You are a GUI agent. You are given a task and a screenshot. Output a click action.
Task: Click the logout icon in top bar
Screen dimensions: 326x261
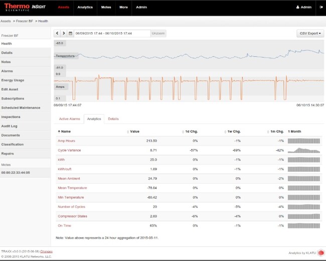[321, 8]
